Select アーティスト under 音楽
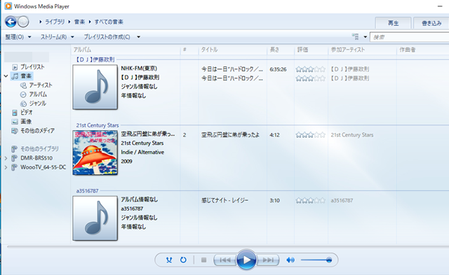Screen dimensions: 449x275 pos(41,85)
